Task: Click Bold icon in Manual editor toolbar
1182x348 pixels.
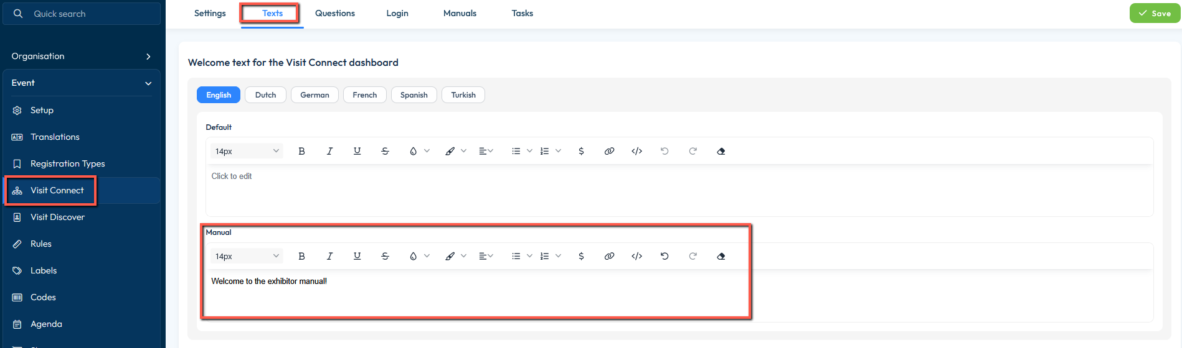Action: click(301, 256)
